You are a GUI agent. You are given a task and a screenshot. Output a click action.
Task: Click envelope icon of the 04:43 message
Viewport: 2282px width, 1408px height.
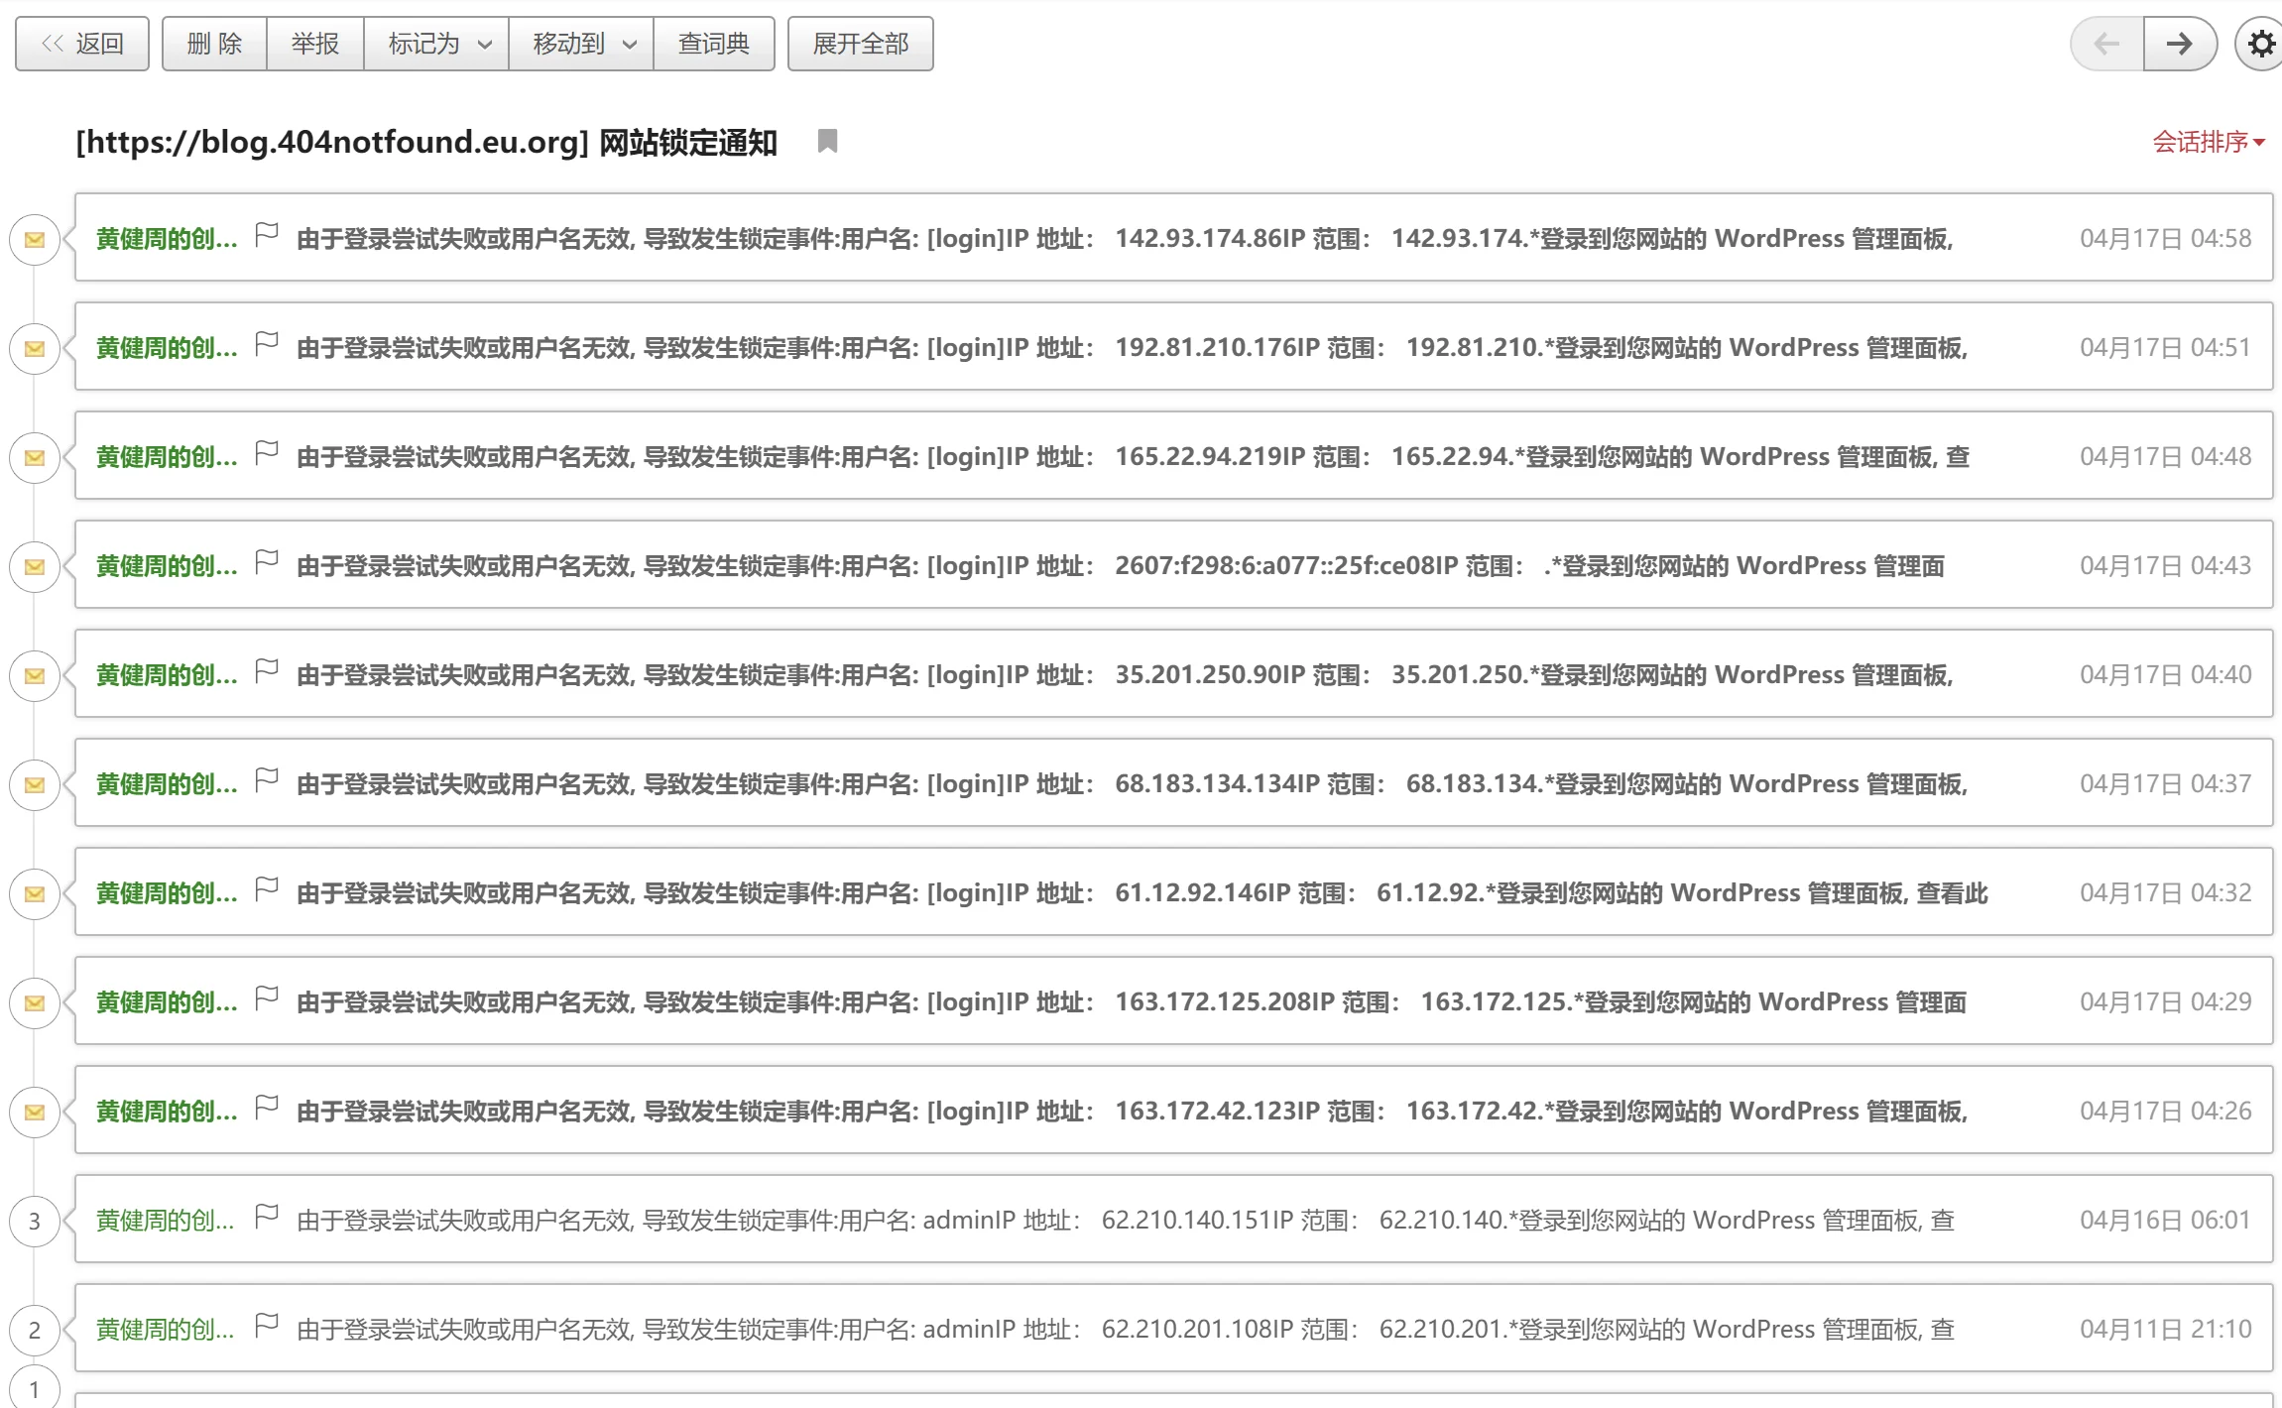[35, 566]
